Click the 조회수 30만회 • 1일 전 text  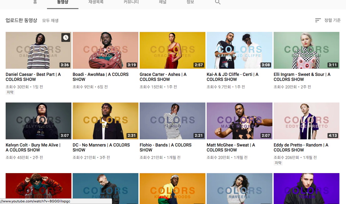click(24, 87)
